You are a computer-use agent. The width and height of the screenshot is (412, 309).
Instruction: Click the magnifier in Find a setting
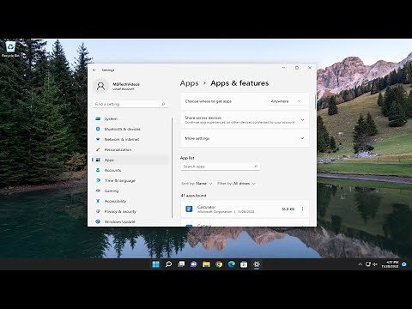click(x=163, y=104)
